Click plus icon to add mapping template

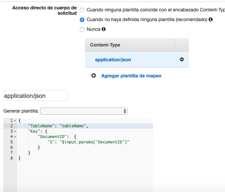[94, 75]
